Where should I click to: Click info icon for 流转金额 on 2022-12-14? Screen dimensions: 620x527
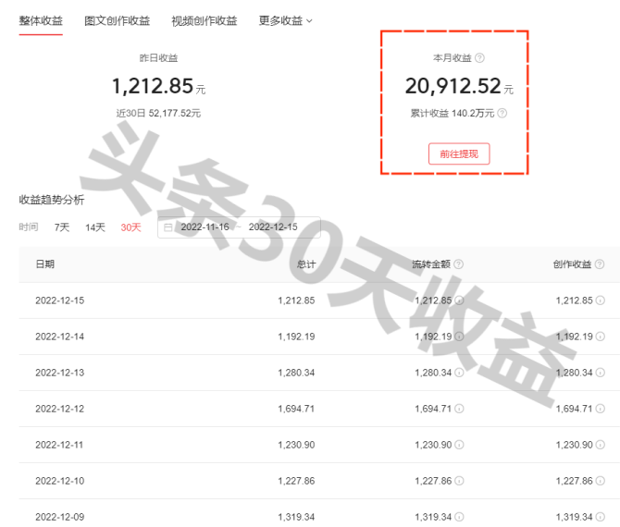click(x=459, y=337)
